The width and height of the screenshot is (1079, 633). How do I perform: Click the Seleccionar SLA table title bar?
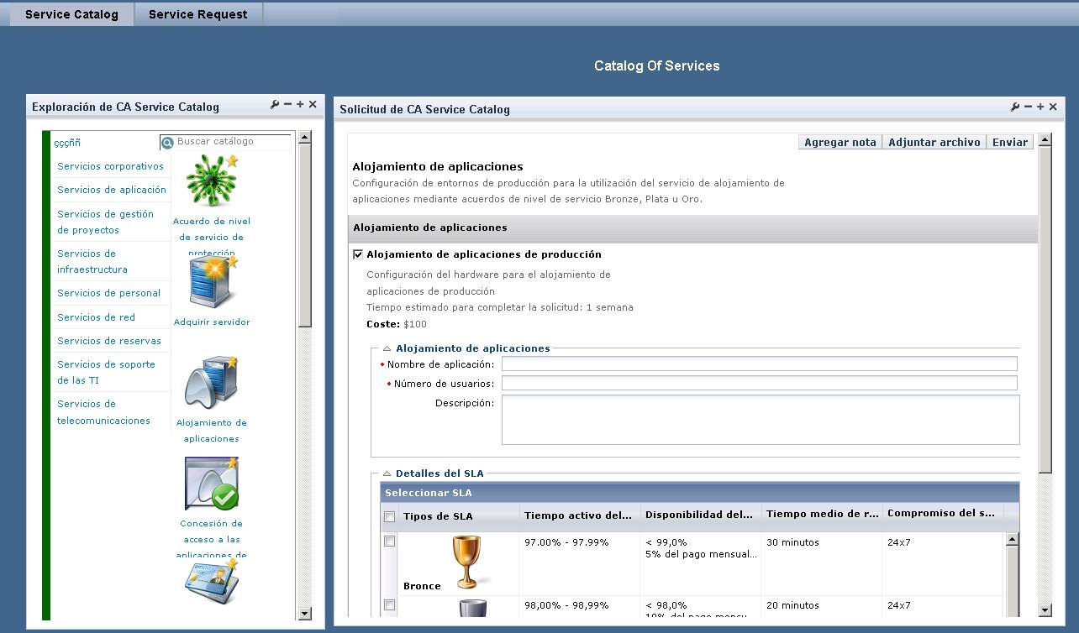click(x=699, y=493)
